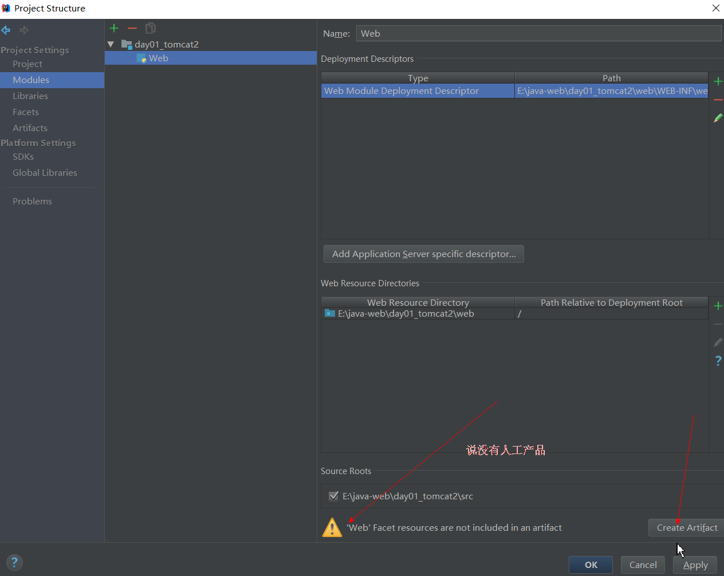Open web resource directories help icon
The width and height of the screenshot is (724, 576).
[x=718, y=361]
